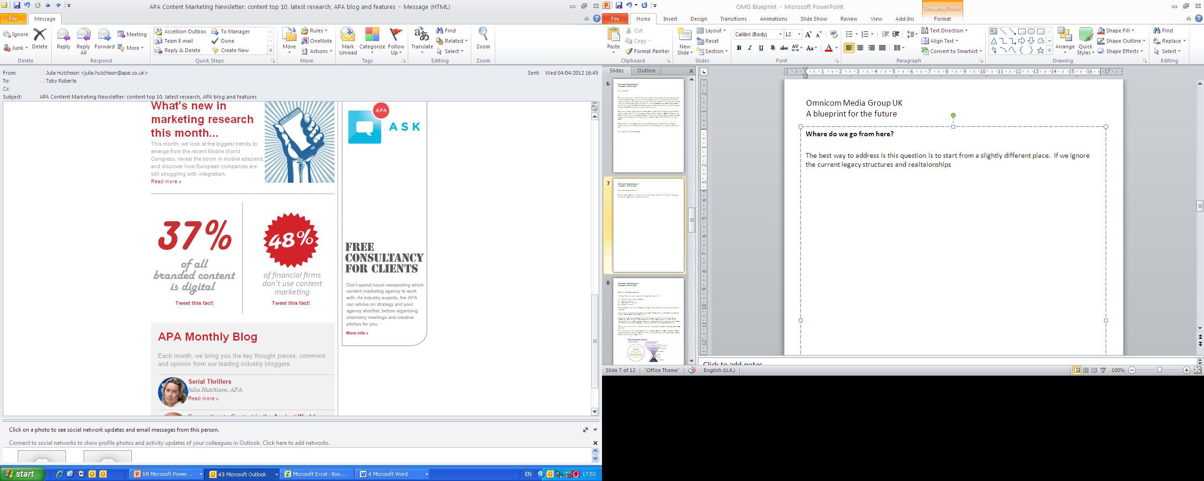The width and height of the screenshot is (1204, 481).
Task: Select slide 6 thumbnail
Action: (648, 125)
